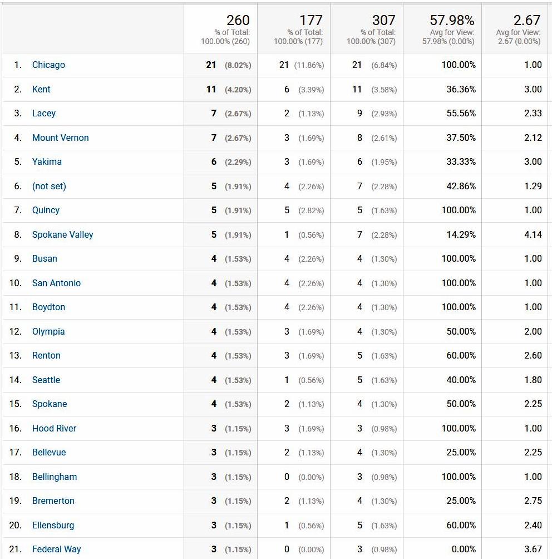Select the Lacey city row link
The height and width of the screenshot is (559, 552).
pyautogui.click(x=44, y=114)
